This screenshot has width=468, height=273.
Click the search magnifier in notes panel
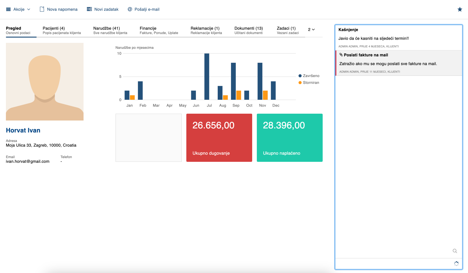click(455, 251)
